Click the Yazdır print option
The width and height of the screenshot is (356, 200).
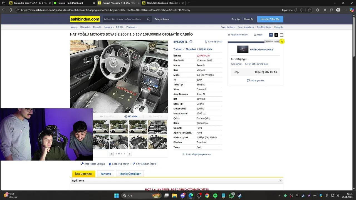point(258,35)
